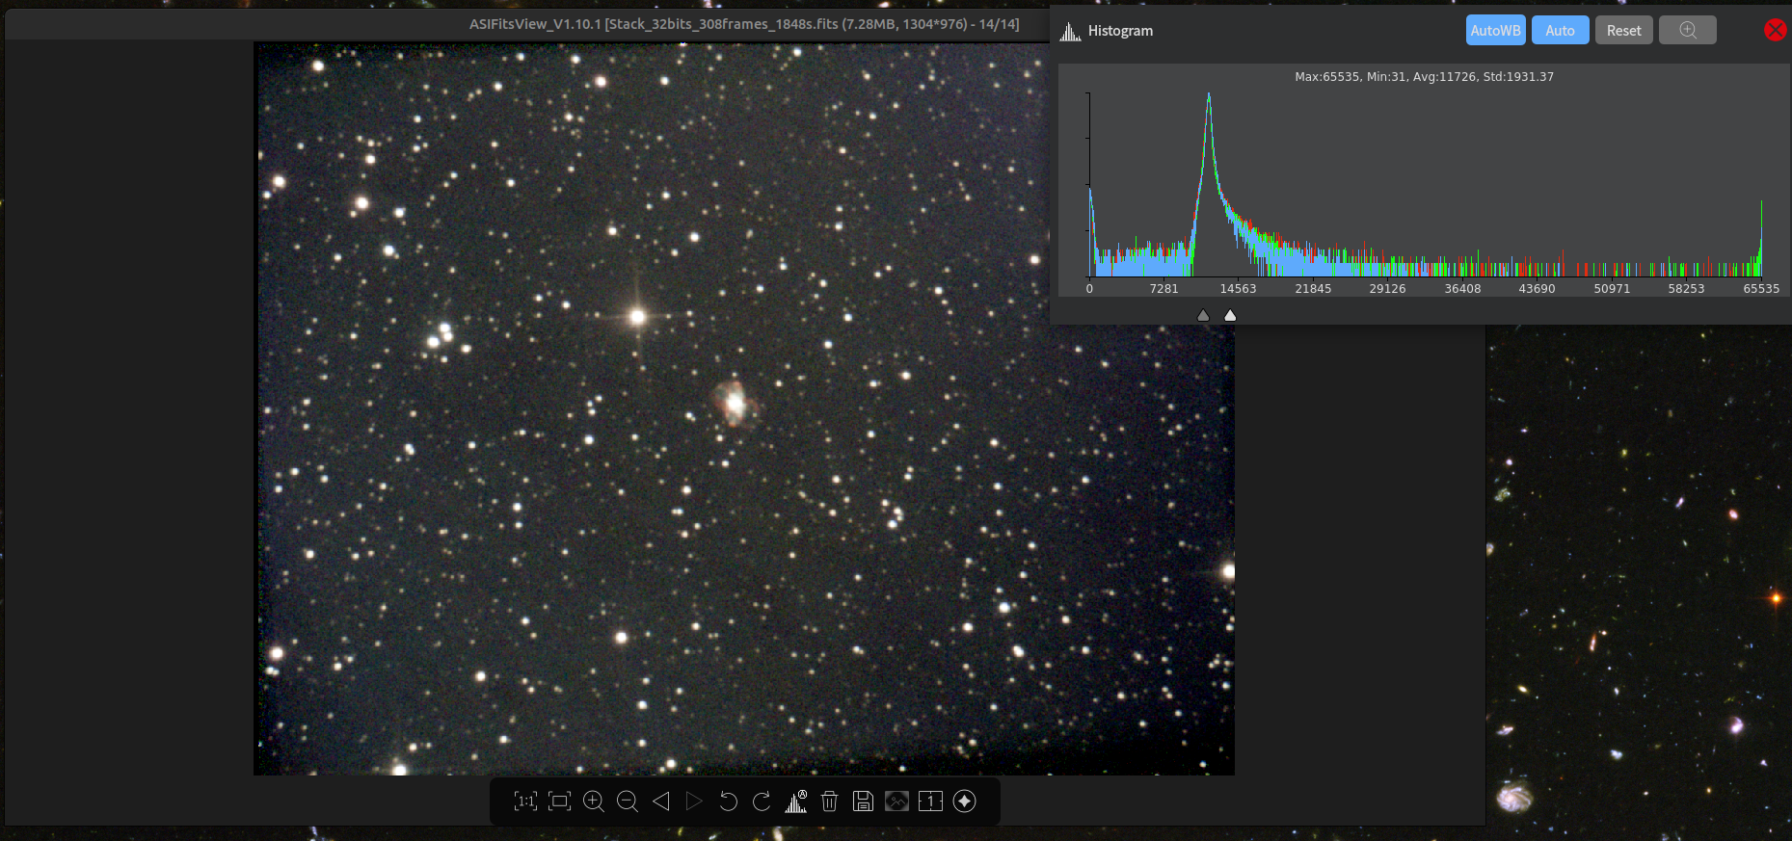Toggle the auto histogram stretch icon
Image resolution: width=1792 pixels, height=841 pixels.
(796, 802)
